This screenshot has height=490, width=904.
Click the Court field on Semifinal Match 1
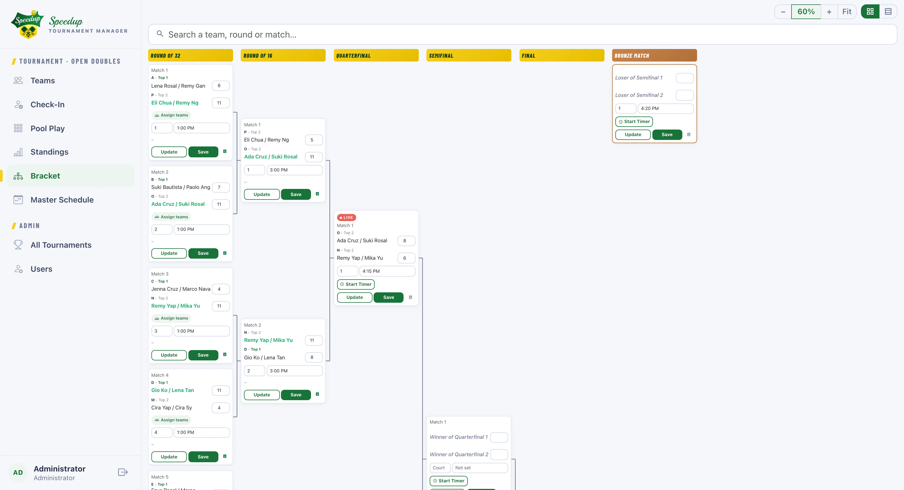[440, 468]
